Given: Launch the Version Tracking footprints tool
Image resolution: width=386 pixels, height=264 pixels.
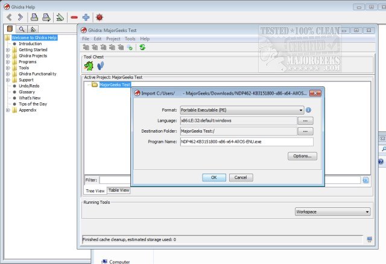Looking at the screenshot, I should click(x=101, y=66).
